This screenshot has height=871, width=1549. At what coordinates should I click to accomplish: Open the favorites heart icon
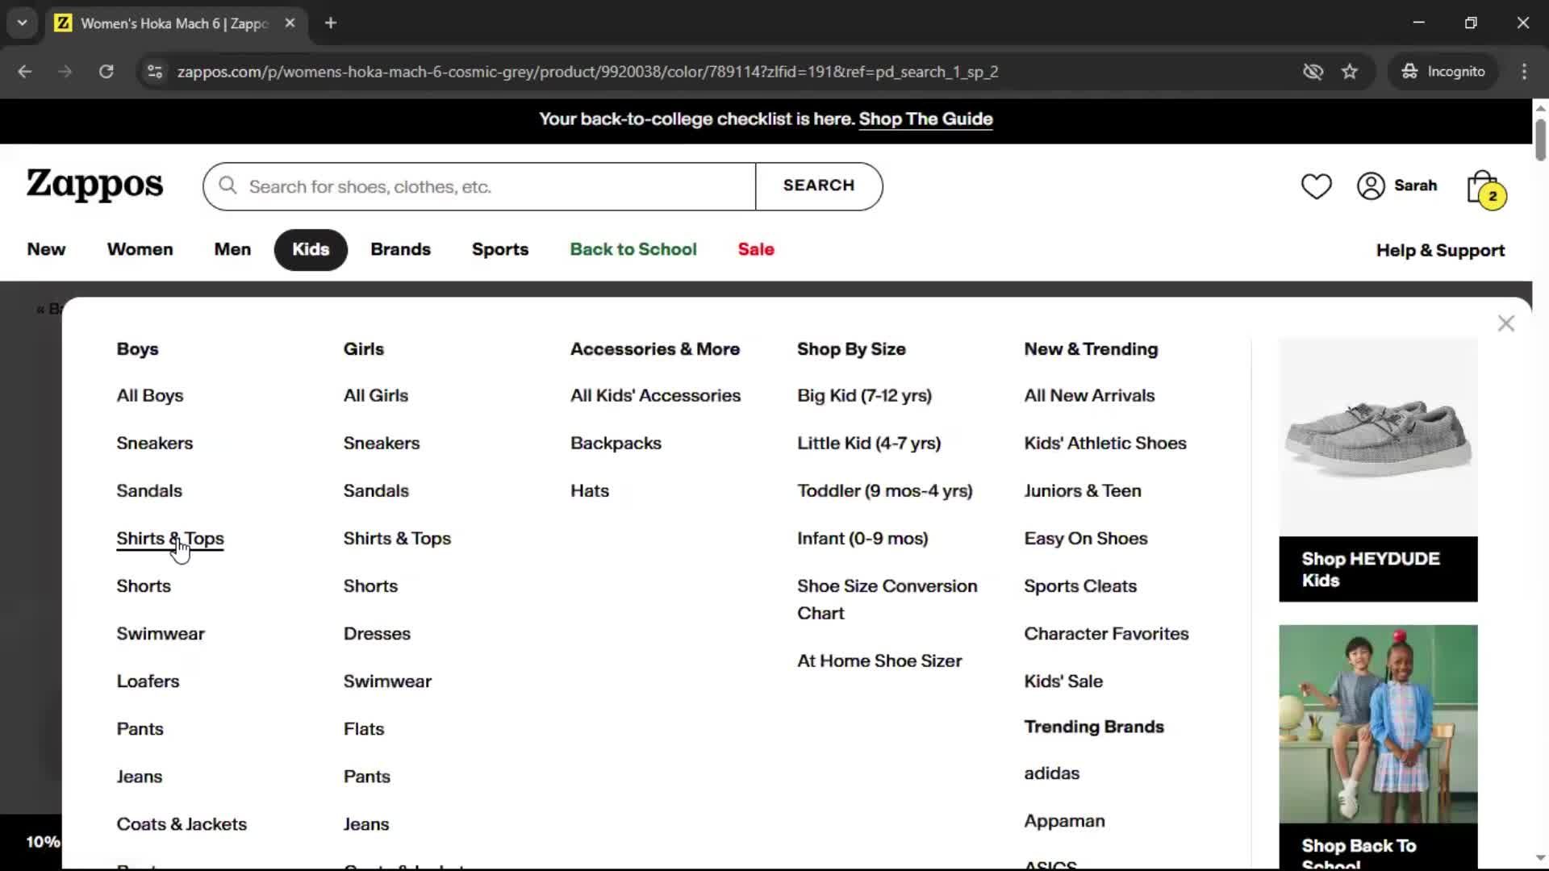tap(1316, 186)
